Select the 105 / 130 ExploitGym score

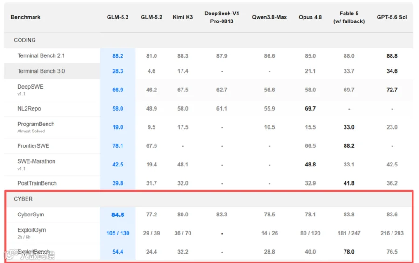tap(118, 233)
